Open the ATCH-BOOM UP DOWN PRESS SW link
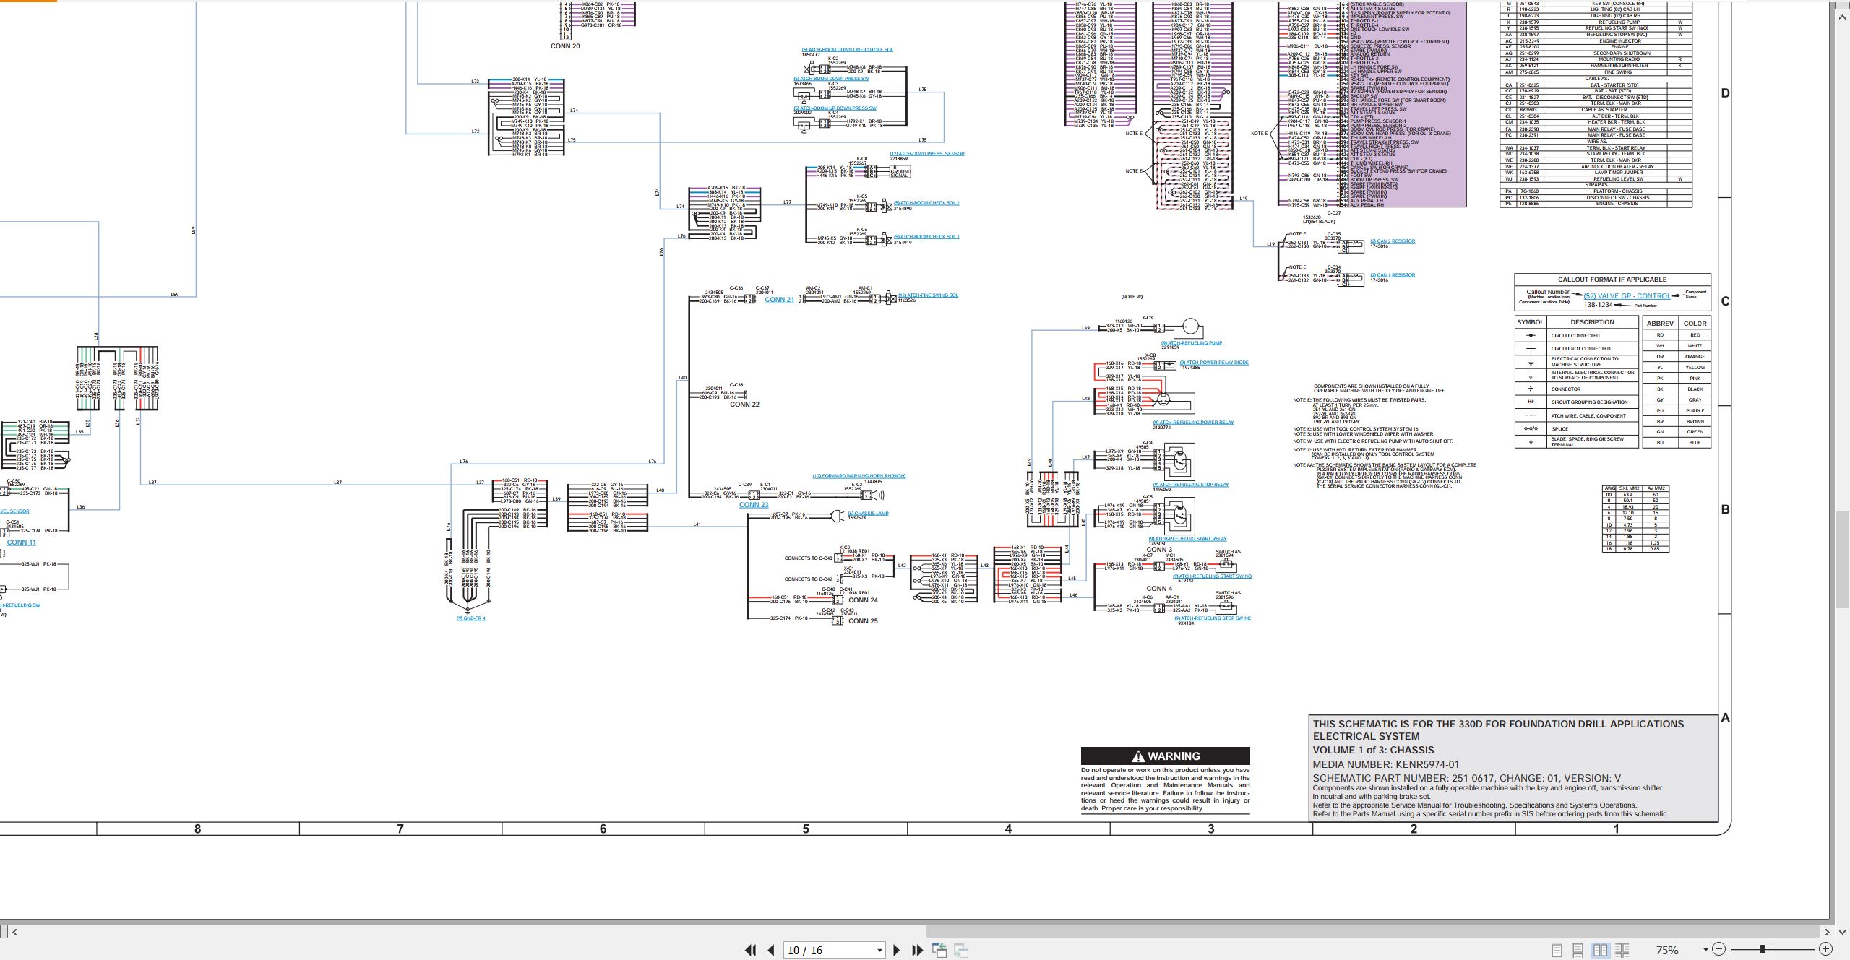 [835, 108]
